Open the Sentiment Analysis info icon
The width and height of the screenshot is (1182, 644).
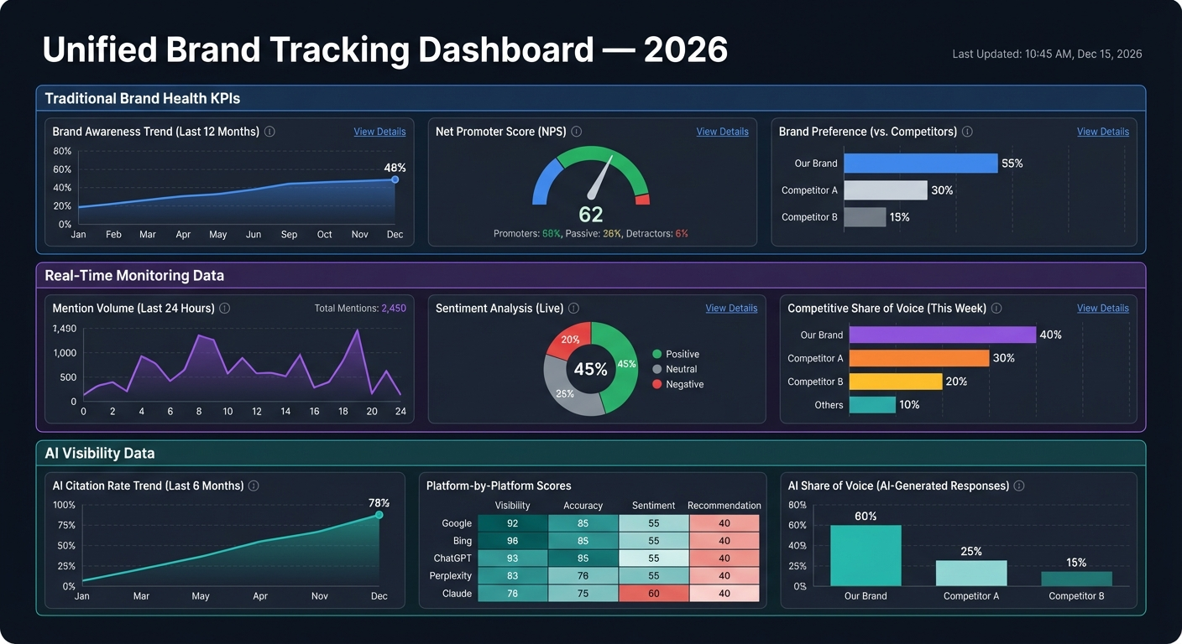coord(573,308)
